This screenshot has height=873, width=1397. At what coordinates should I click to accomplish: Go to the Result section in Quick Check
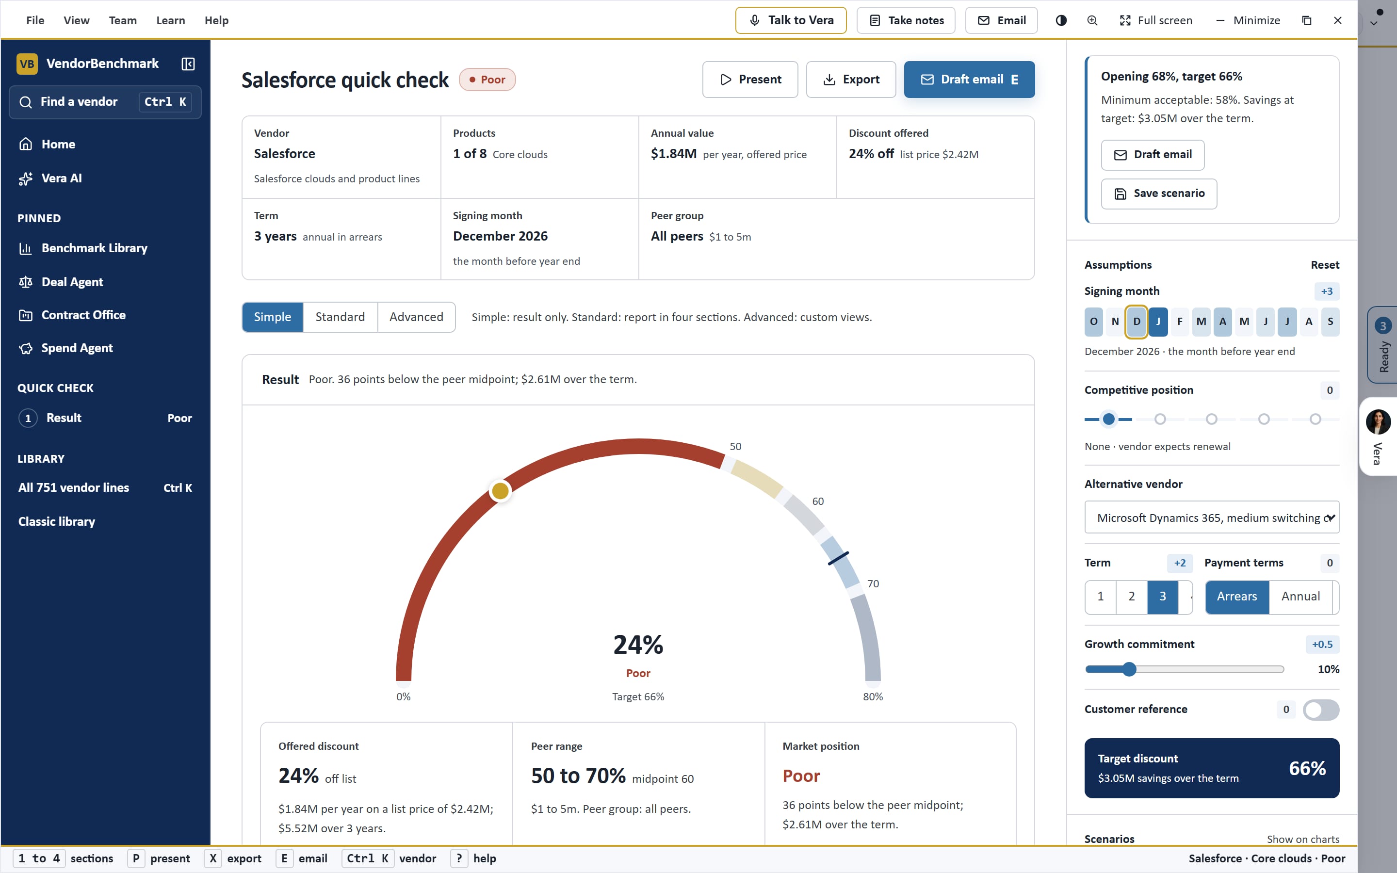pos(106,418)
